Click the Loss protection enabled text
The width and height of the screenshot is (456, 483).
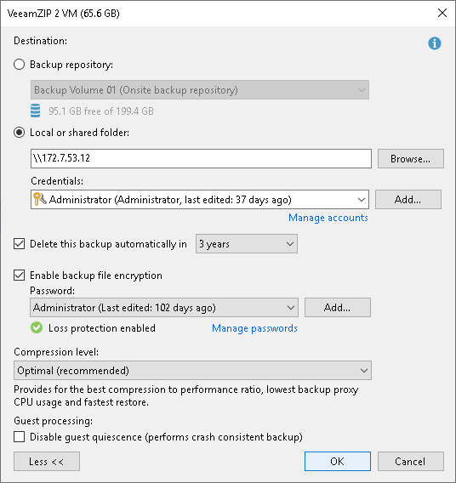[x=102, y=328]
